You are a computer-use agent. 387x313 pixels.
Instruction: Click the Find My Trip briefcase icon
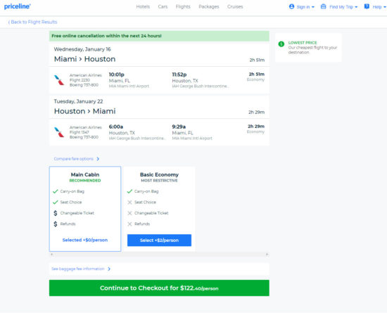324,6
